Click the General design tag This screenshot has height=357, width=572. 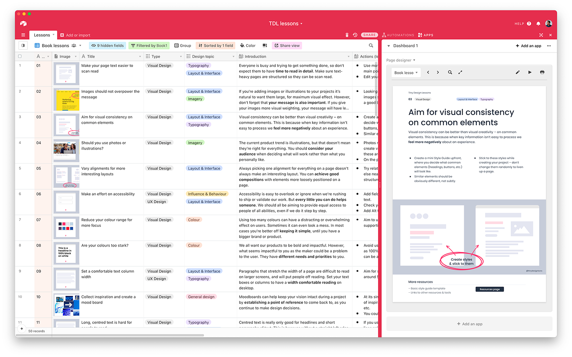tap(201, 297)
